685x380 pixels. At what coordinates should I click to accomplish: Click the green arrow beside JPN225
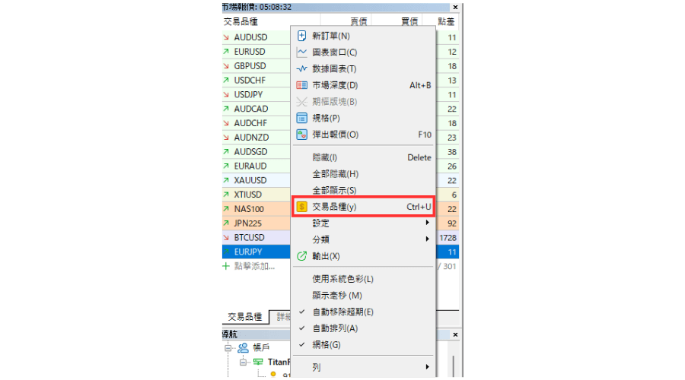pyautogui.click(x=226, y=223)
